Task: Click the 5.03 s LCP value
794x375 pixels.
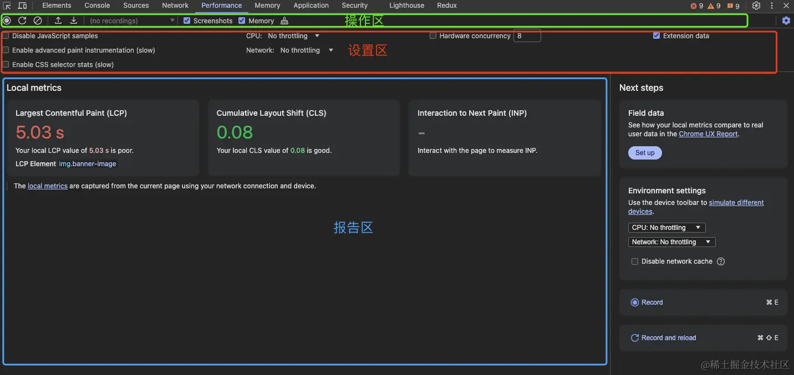Action: pos(40,132)
